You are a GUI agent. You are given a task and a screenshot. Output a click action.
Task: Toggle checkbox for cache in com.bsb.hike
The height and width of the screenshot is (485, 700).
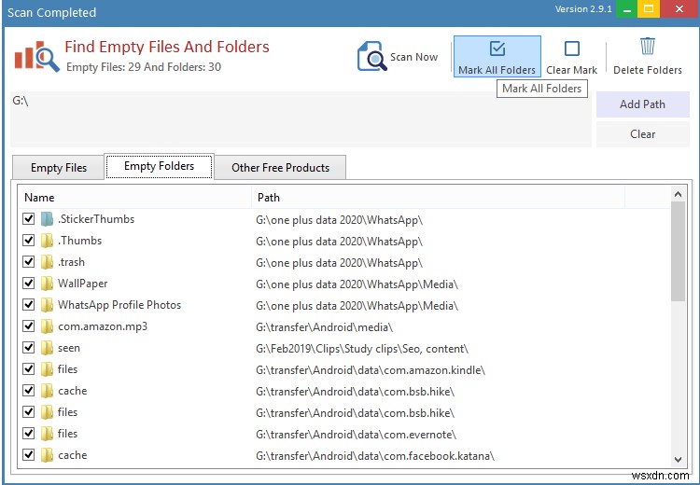tap(29, 390)
